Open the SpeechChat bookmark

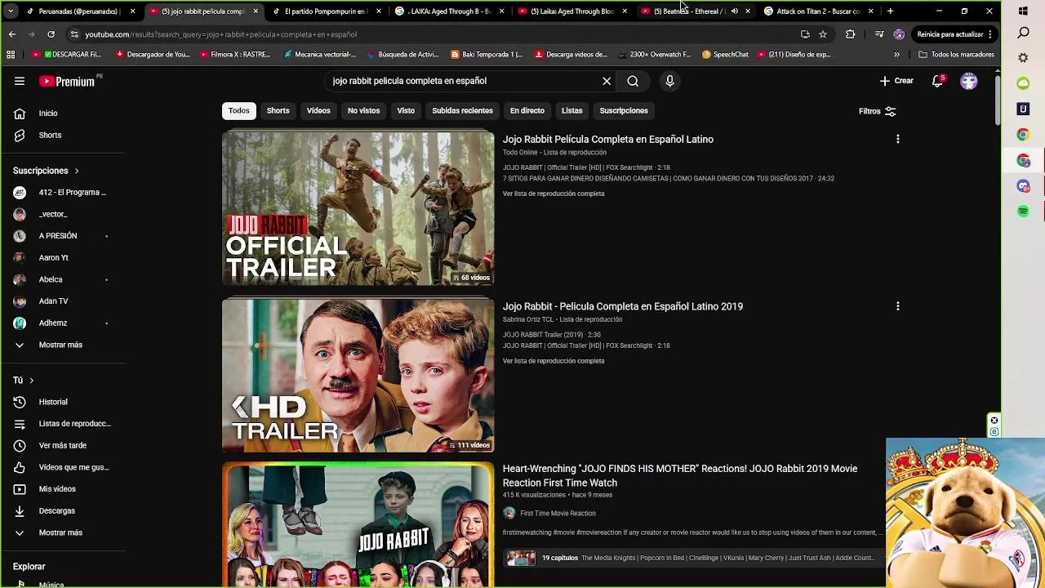tap(725, 55)
